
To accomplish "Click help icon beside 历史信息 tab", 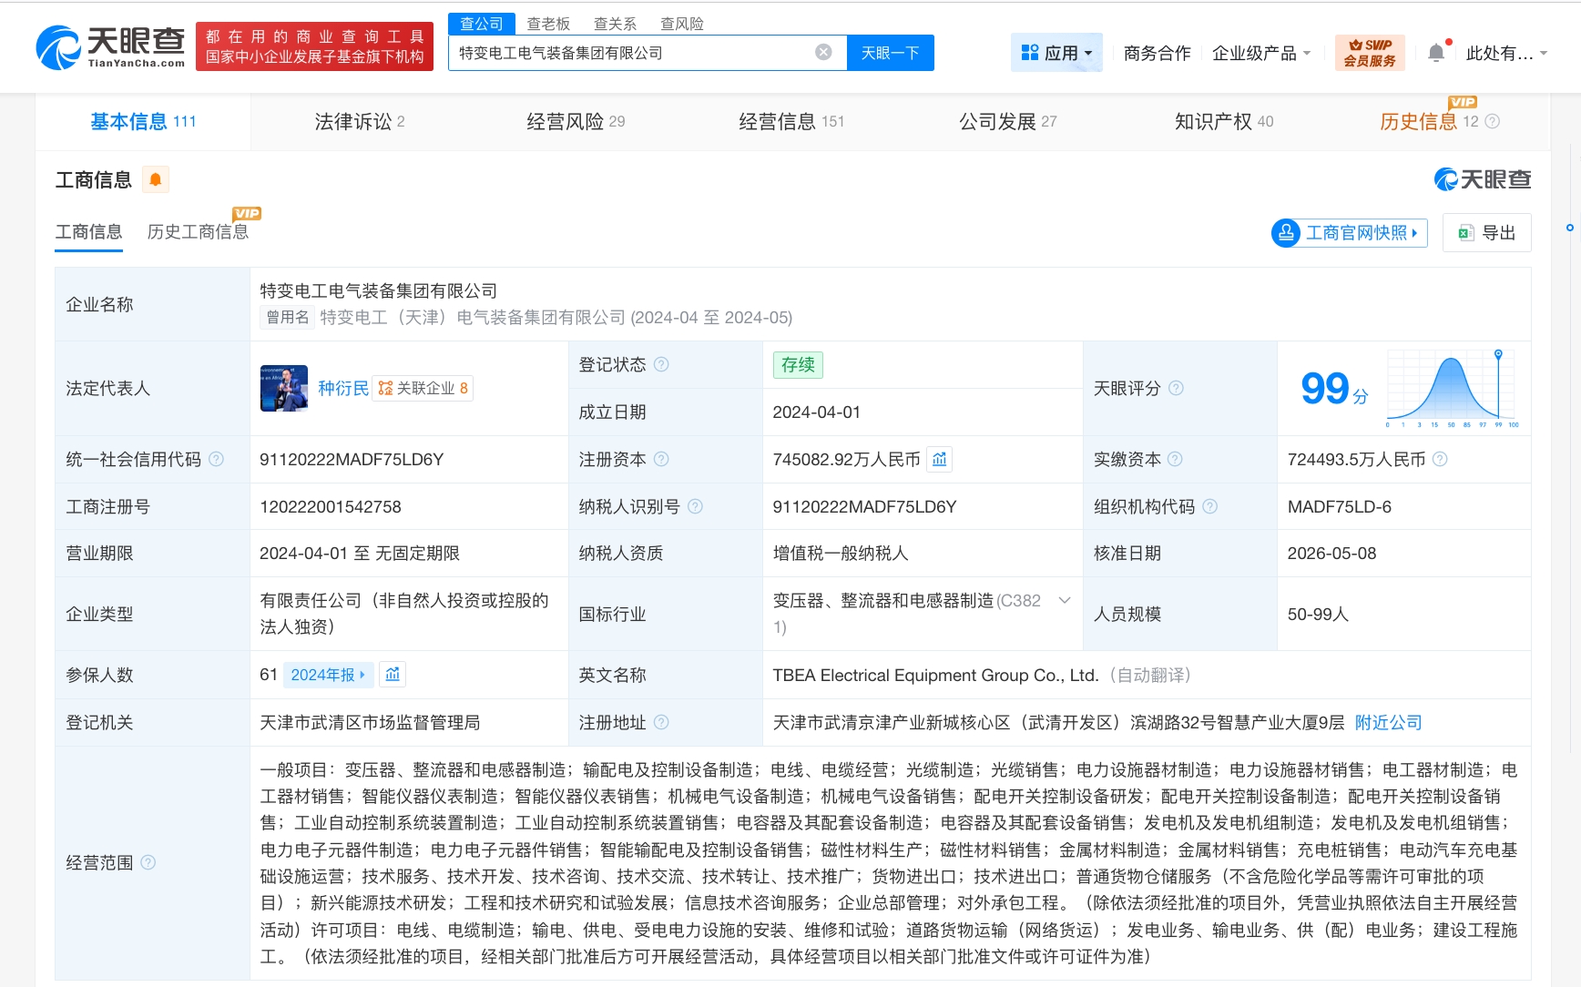I will [x=1492, y=121].
